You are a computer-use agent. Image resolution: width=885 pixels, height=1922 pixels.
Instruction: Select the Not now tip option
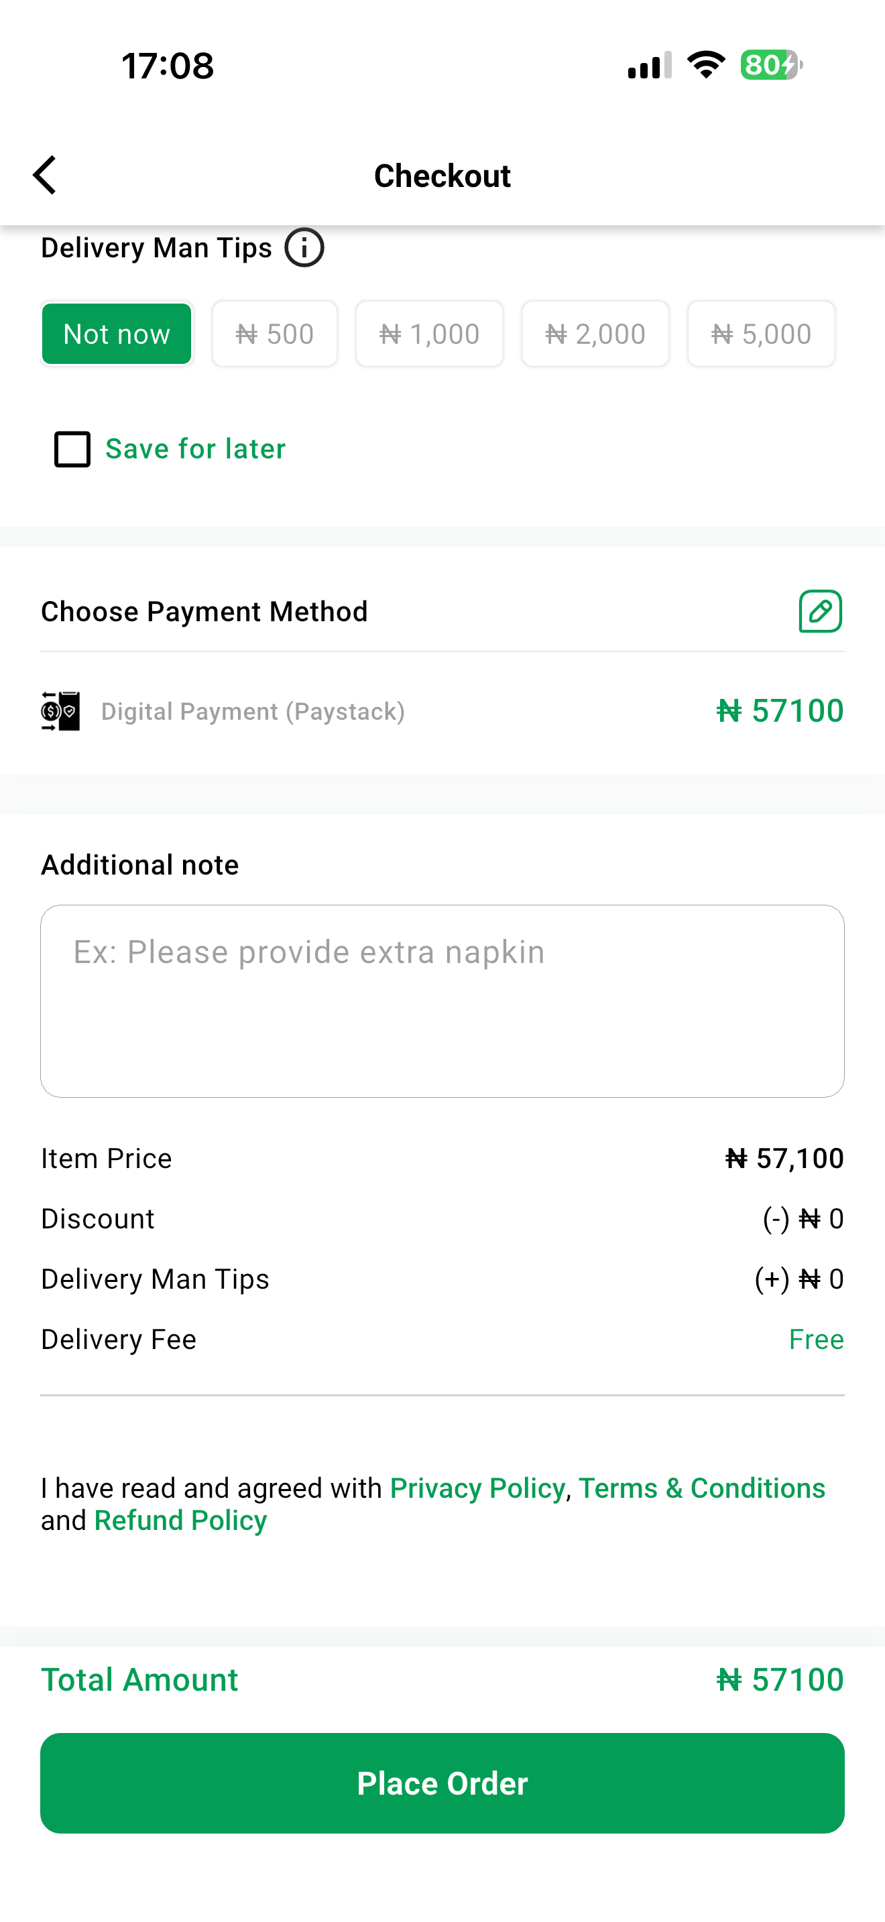[117, 334]
